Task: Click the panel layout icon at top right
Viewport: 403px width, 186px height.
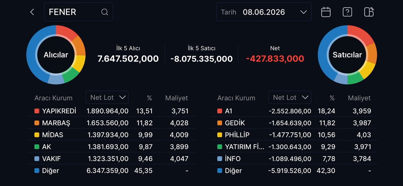Action: point(369,12)
